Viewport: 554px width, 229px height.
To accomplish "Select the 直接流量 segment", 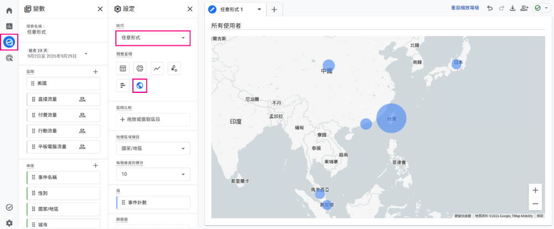I will click(64, 100).
